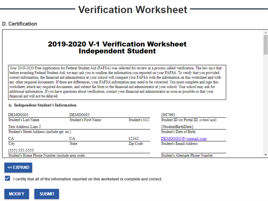Click the home phone number (555) 555-5555
268x201 pixels.
click(21, 150)
